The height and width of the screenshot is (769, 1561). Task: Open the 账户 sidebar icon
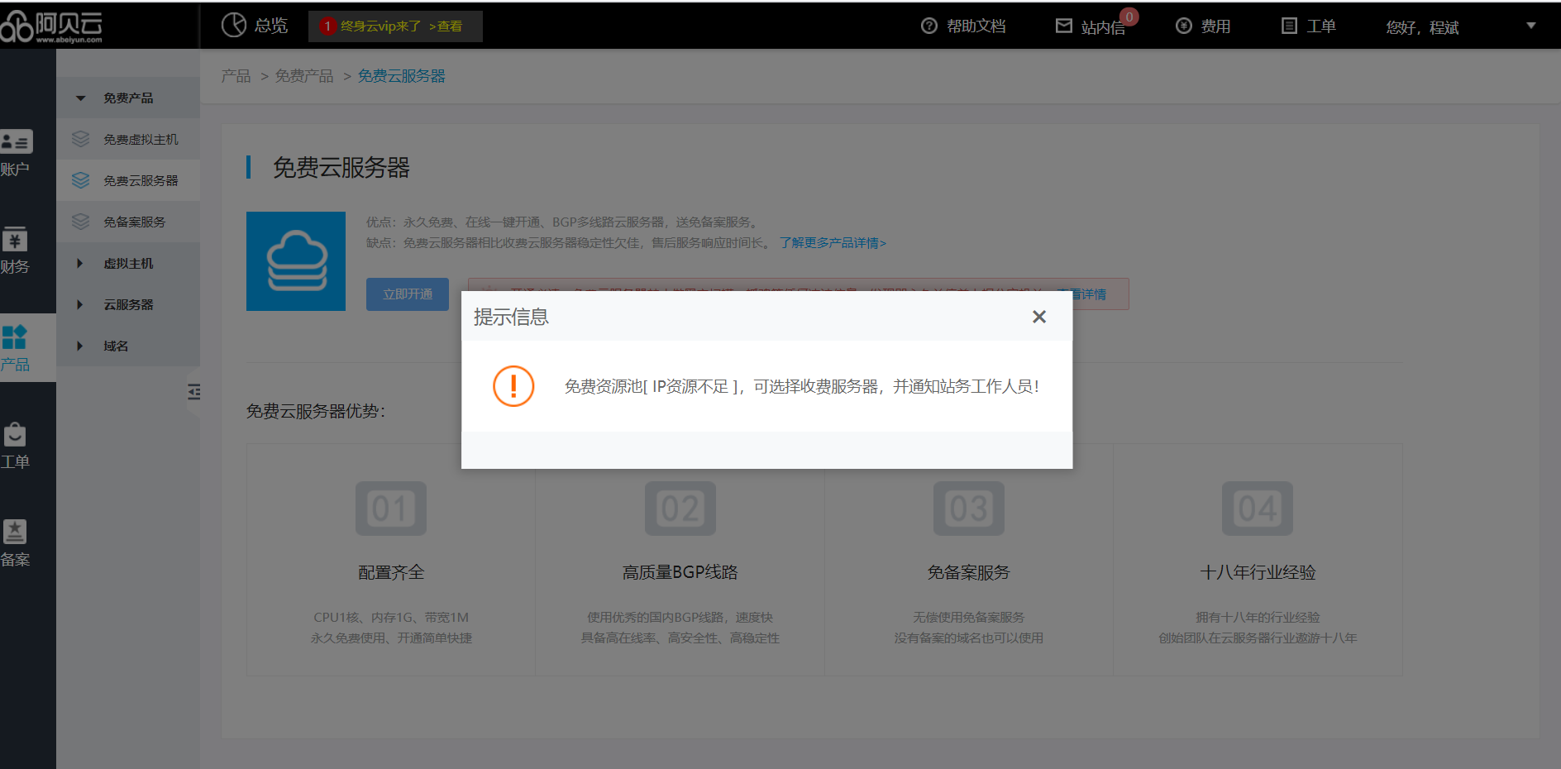point(16,142)
